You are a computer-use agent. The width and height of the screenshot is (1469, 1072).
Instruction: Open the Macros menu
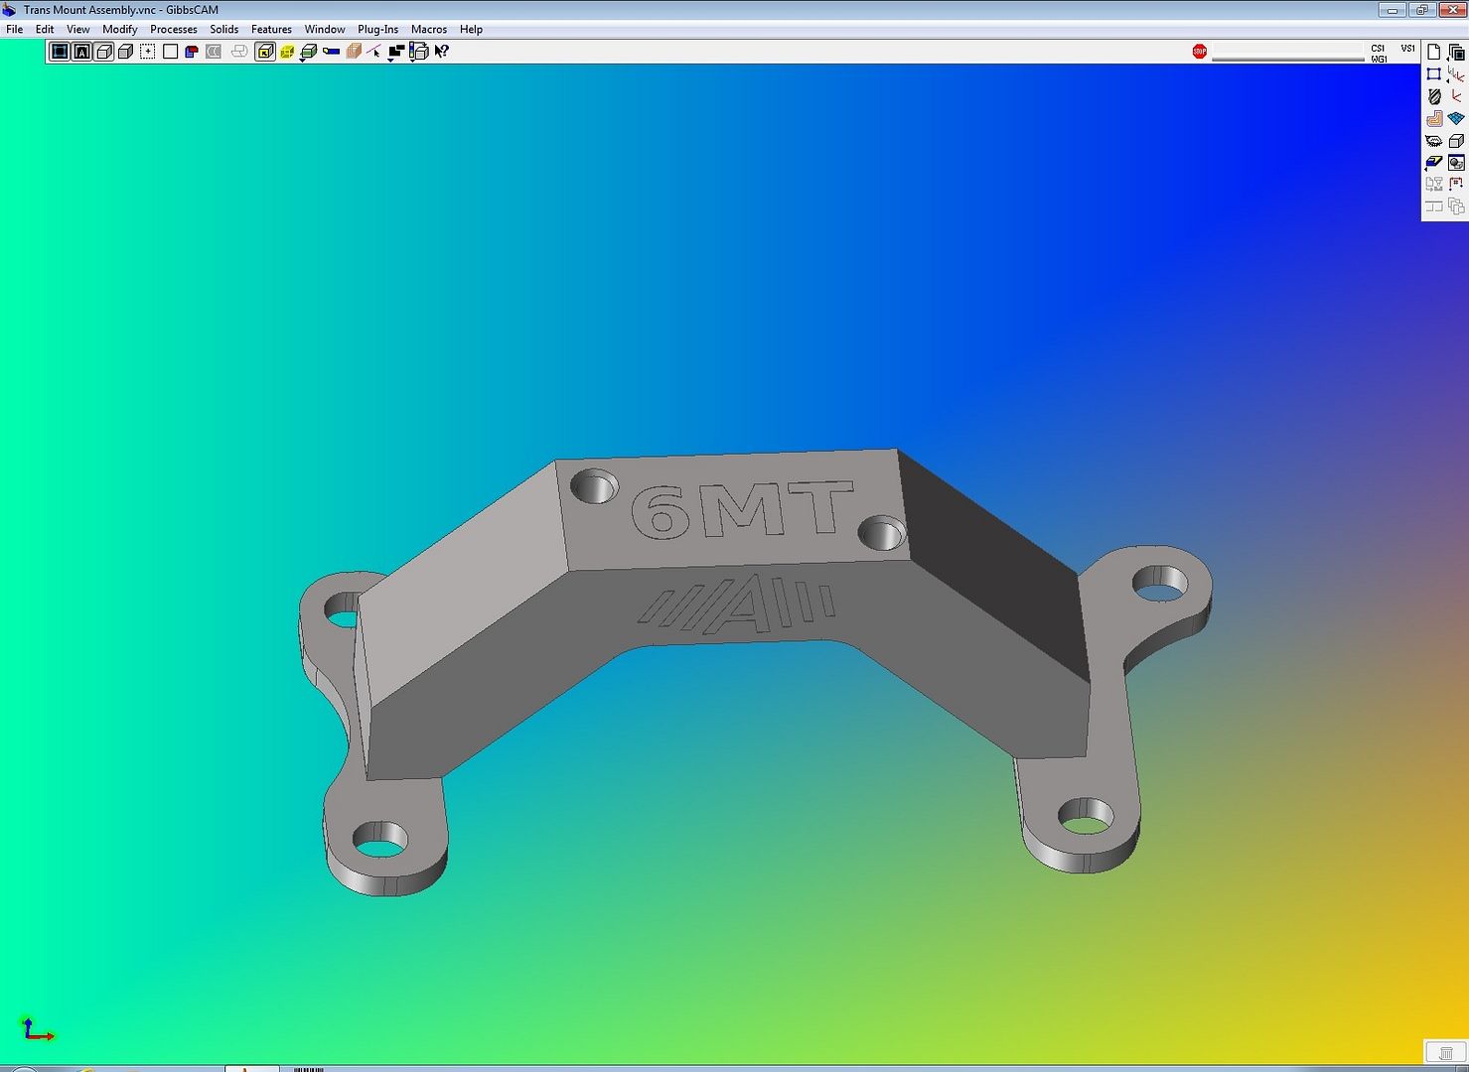[x=429, y=30]
